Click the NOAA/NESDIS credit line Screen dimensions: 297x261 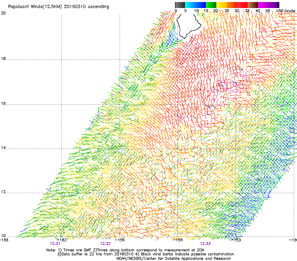[x=173, y=259]
